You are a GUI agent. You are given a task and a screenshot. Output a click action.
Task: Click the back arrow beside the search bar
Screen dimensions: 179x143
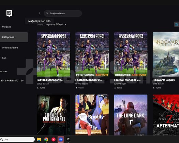pos(40,13)
